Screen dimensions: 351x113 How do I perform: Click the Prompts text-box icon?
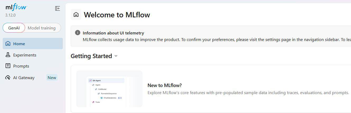[x=8, y=66]
